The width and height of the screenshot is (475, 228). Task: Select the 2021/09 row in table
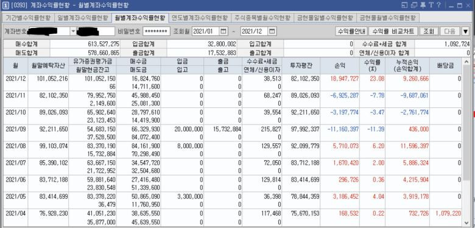tap(233, 133)
